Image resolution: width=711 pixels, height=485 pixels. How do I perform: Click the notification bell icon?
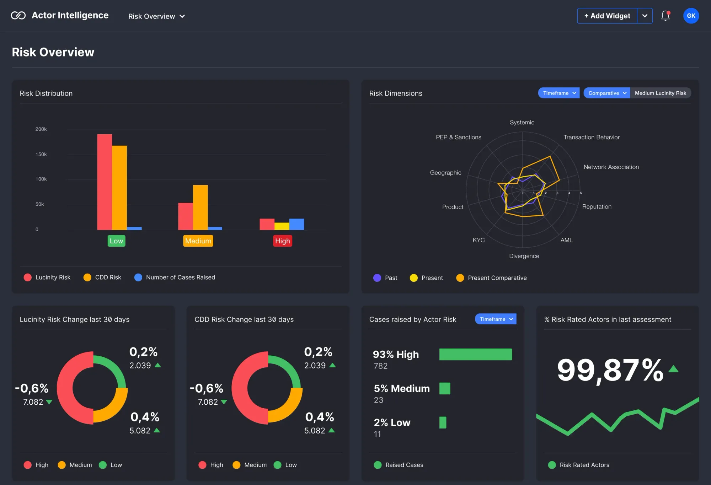pos(665,16)
